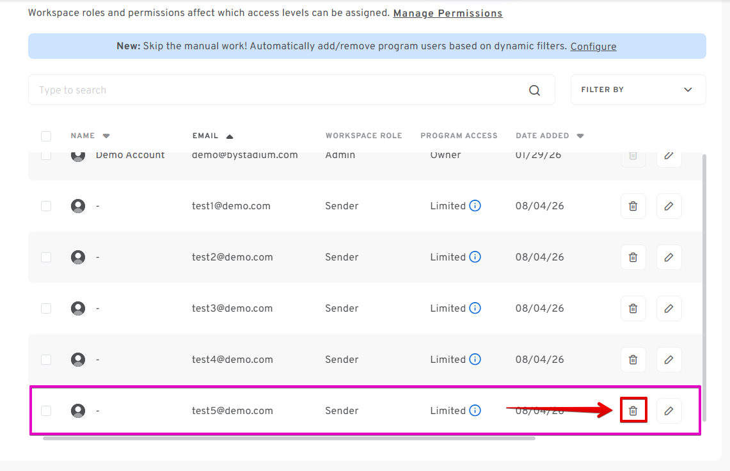Tick the select-all checkbox in table header
The width and height of the screenshot is (730, 471).
pos(46,136)
